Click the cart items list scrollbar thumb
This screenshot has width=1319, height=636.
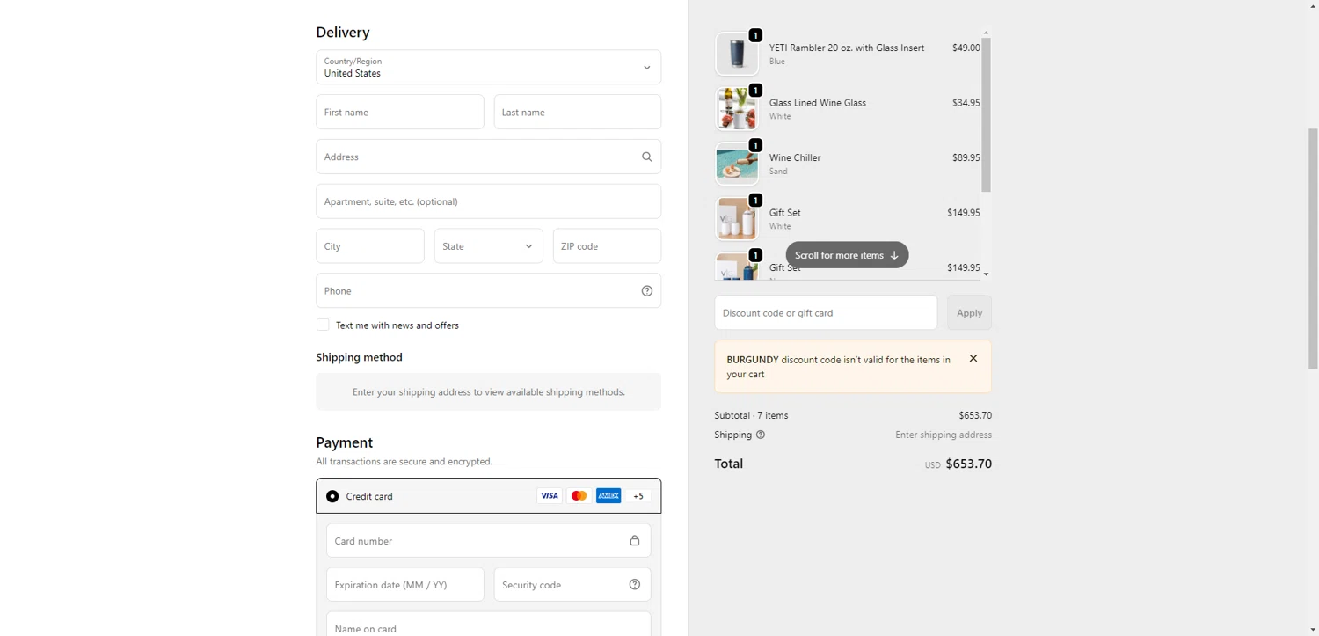(x=986, y=114)
